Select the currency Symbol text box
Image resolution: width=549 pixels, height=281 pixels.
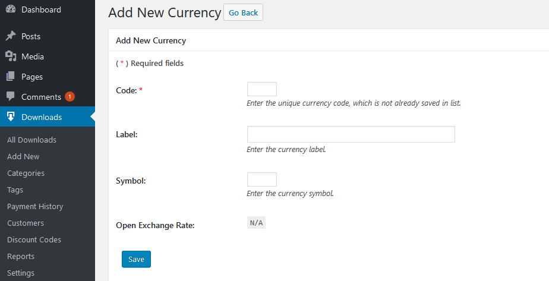coord(261,179)
